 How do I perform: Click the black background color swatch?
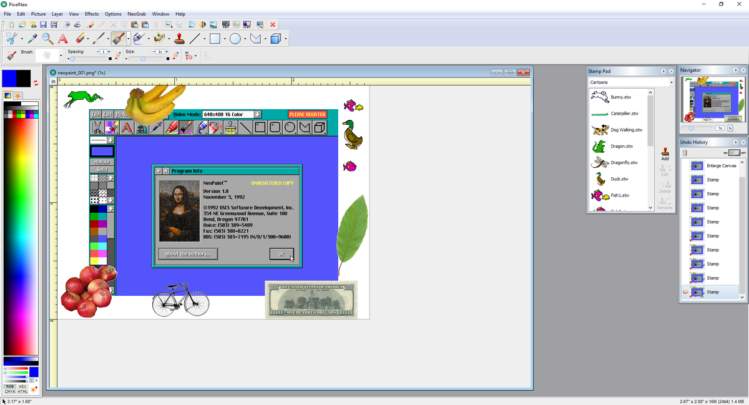pyautogui.click(x=24, y=79)
